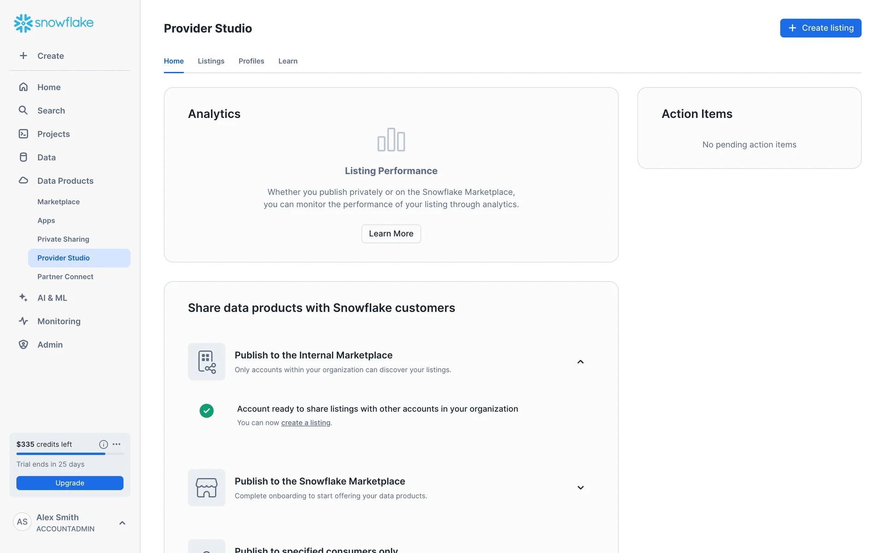This screenshot has height=553, width=885.
Task: Open the credits three-dot menu
Action: click(x=117, y=444)
